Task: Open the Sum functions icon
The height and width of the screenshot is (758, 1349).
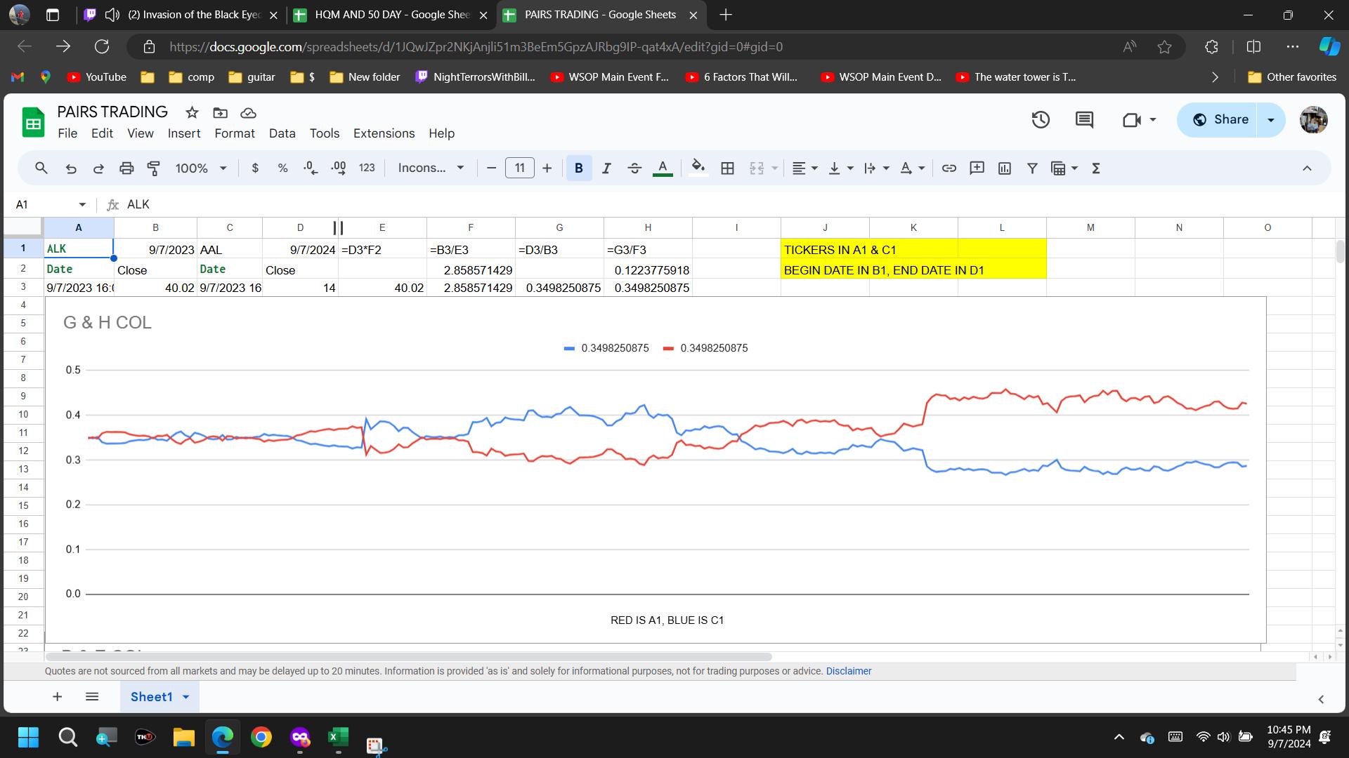Action: (1096, 168)
